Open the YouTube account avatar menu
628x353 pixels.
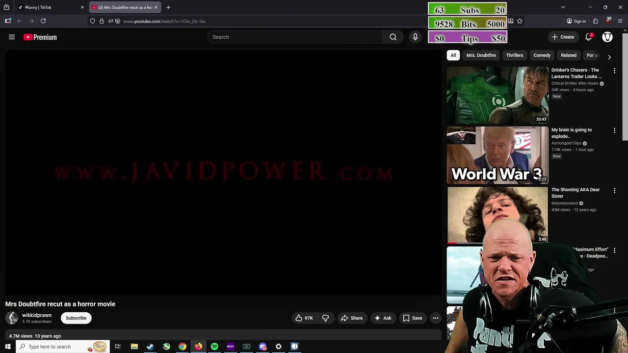[x=607, y=37]
